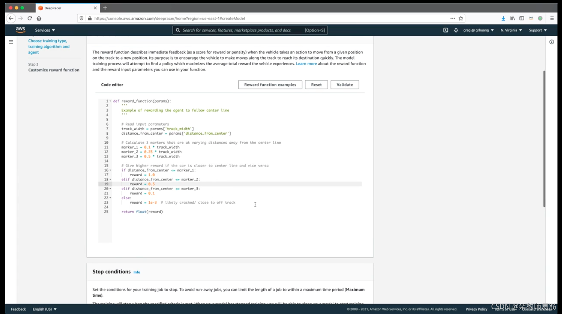Click the AWS browser extension icon
The width and height of the screenshot is (562, 314).
pos(531,18)
